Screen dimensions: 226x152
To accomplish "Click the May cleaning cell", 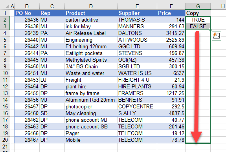I will (91, 113).
